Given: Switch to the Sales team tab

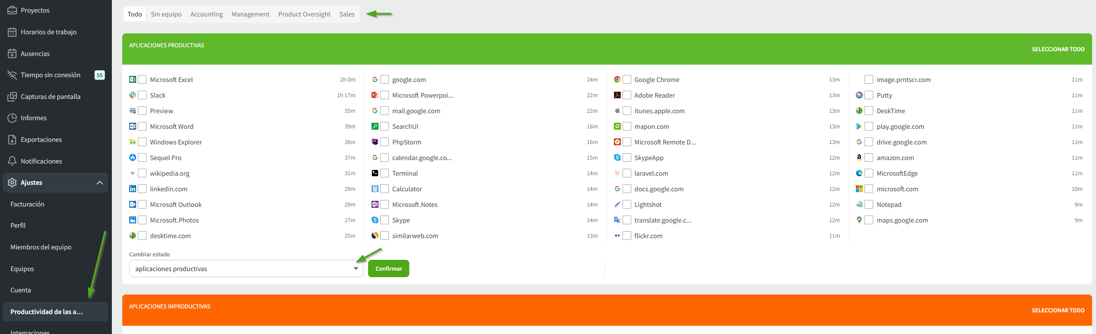Looking at the screenshot, I should click(347, 14).
